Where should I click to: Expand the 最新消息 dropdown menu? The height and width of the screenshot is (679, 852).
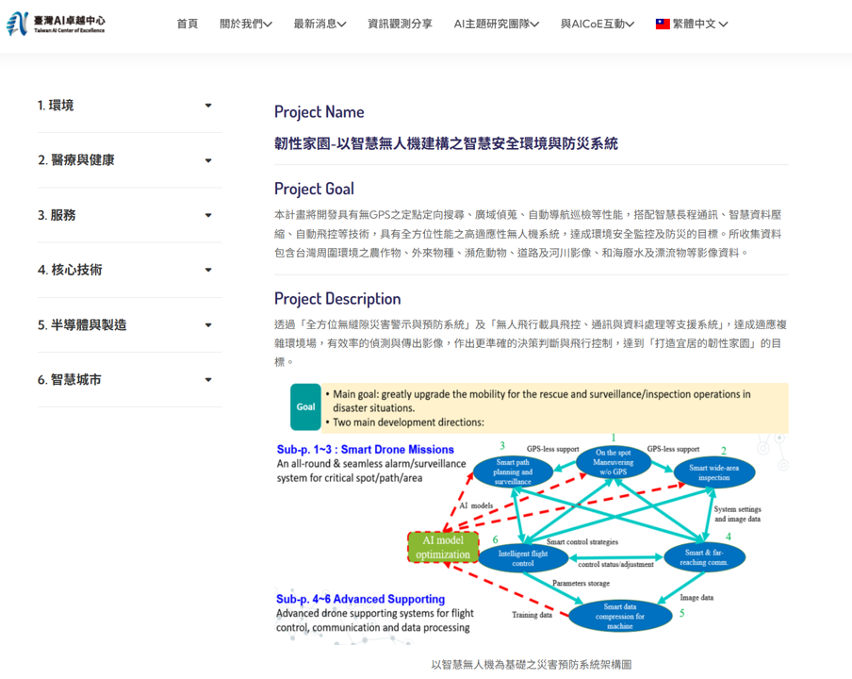[x=319, y=24]
